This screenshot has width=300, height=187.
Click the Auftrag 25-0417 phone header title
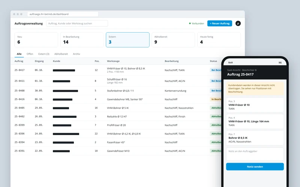point(240,74)
